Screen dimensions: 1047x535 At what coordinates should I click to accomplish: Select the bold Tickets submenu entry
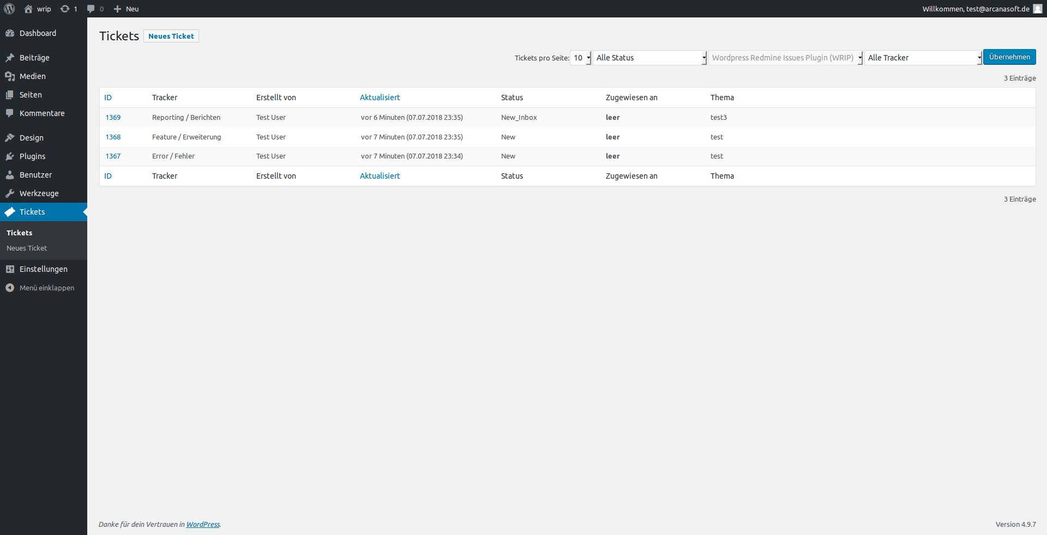tap(20, 233)
